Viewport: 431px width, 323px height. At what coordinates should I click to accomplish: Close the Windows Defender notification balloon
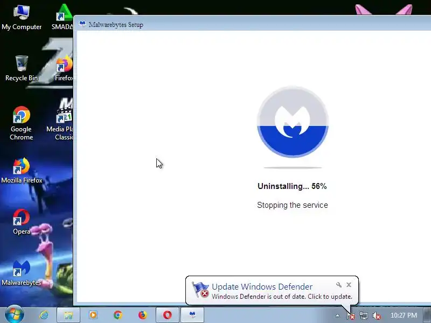[349, 285]
